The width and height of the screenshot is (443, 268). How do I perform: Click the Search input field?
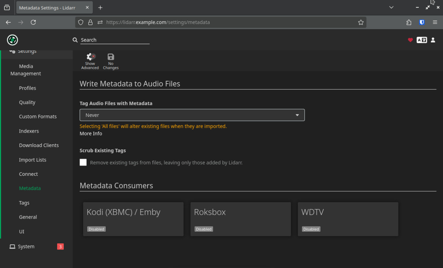(115, 40)
